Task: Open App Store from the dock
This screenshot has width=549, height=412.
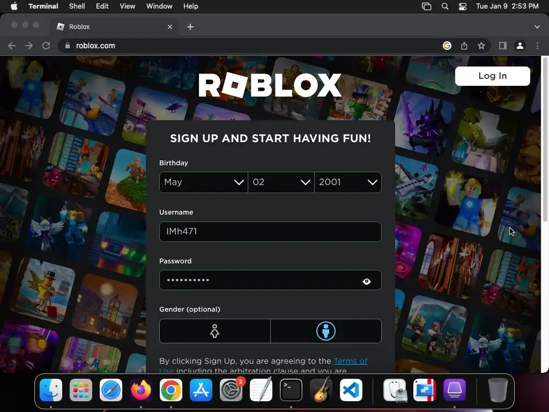Action: pyautogui.click(x=201, y=390)
